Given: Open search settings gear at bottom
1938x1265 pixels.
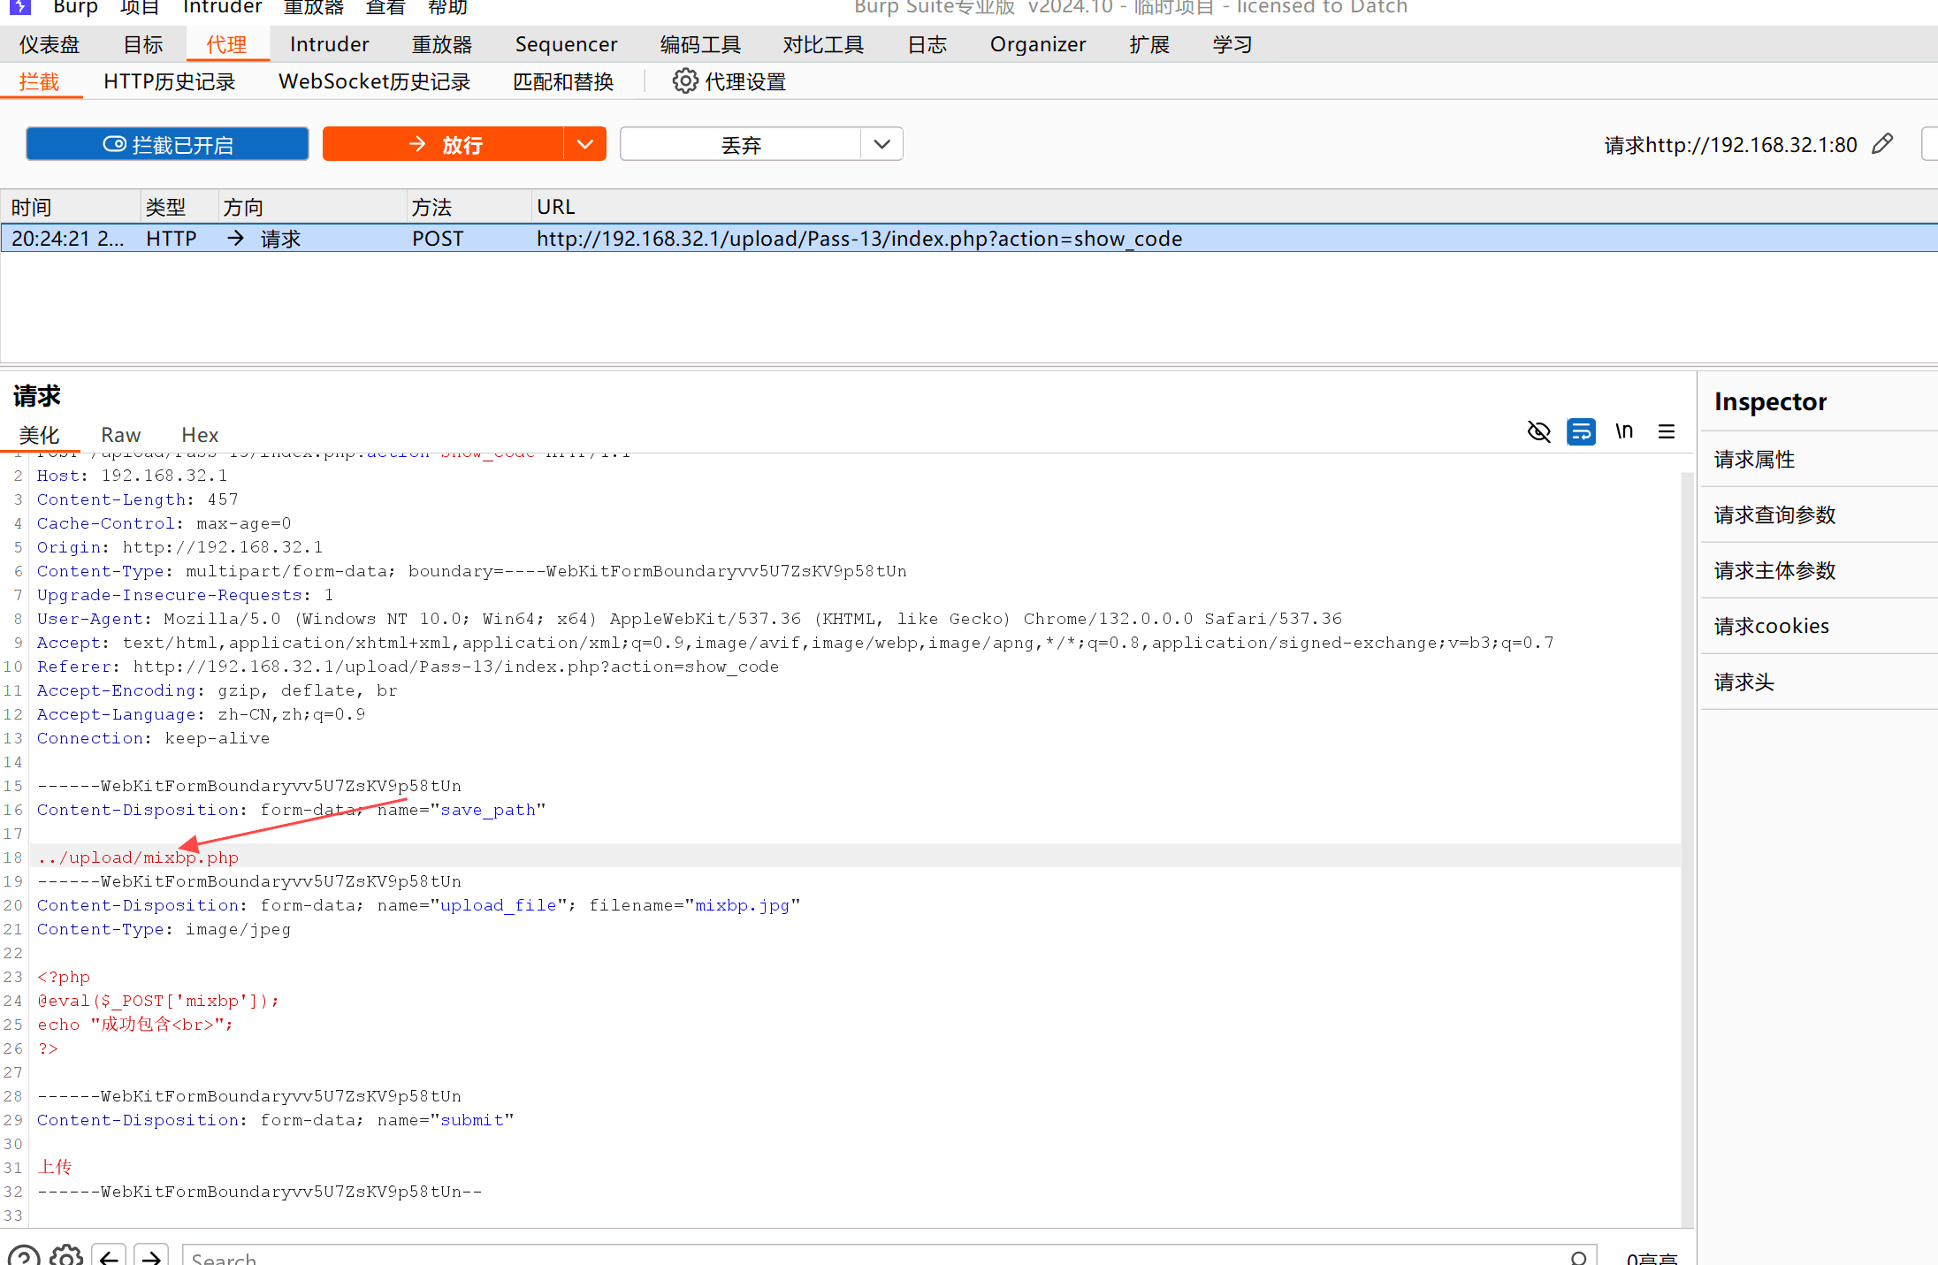Looking at the screenshot, I should point(66,1256).
